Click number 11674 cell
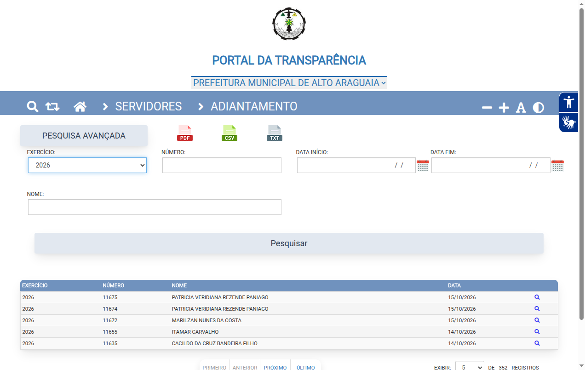Image resolution: width=585 pixels, height=370 pixels. [110, 309]
